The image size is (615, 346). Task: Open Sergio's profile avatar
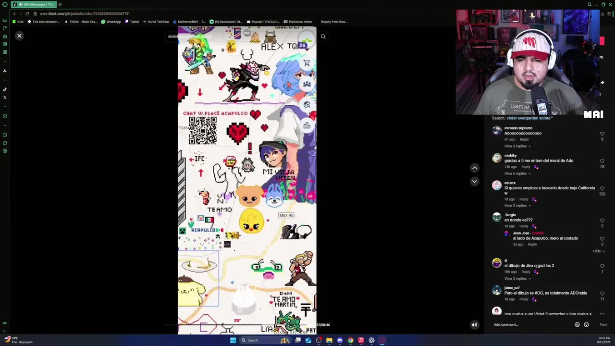pos(497,217)
